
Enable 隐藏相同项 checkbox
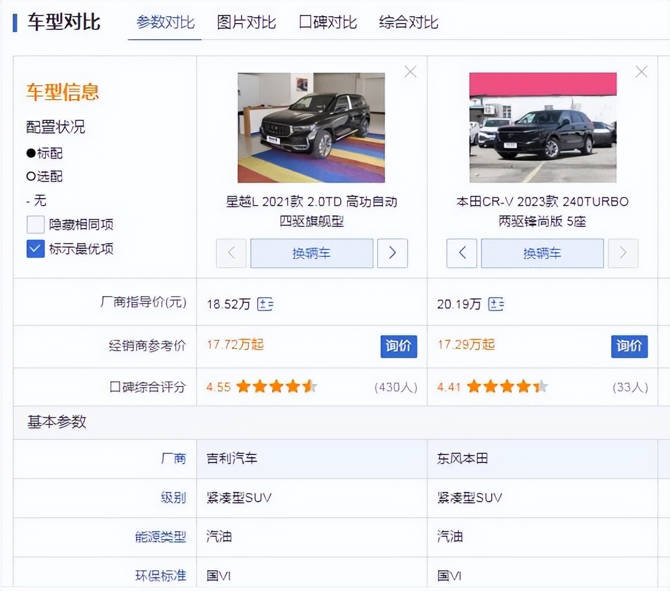click(x=35, y=224)
